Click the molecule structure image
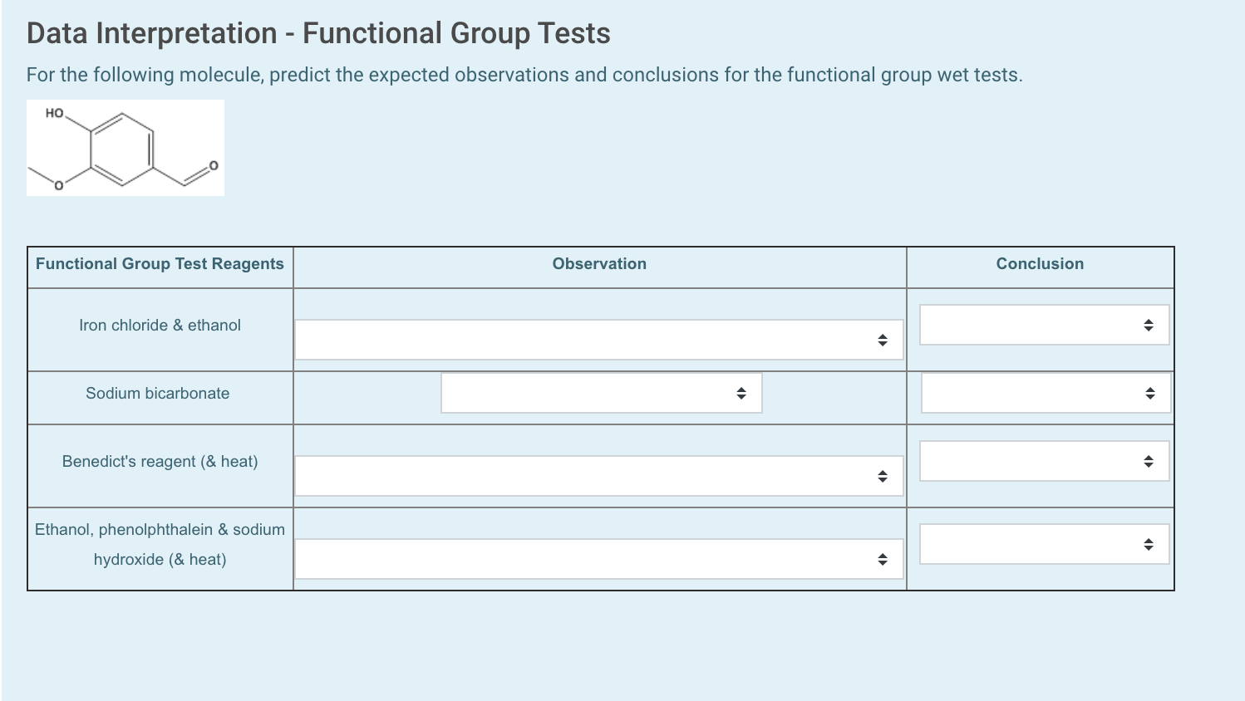This screenshot has height=701, width=1245. pos(125,147)
